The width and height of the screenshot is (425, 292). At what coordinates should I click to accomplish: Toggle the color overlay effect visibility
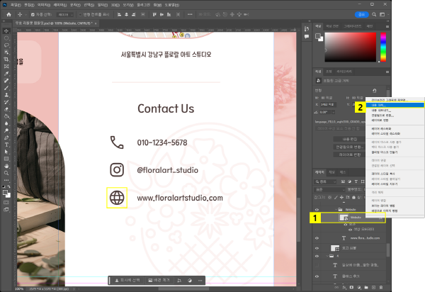[x=350, y=230]
